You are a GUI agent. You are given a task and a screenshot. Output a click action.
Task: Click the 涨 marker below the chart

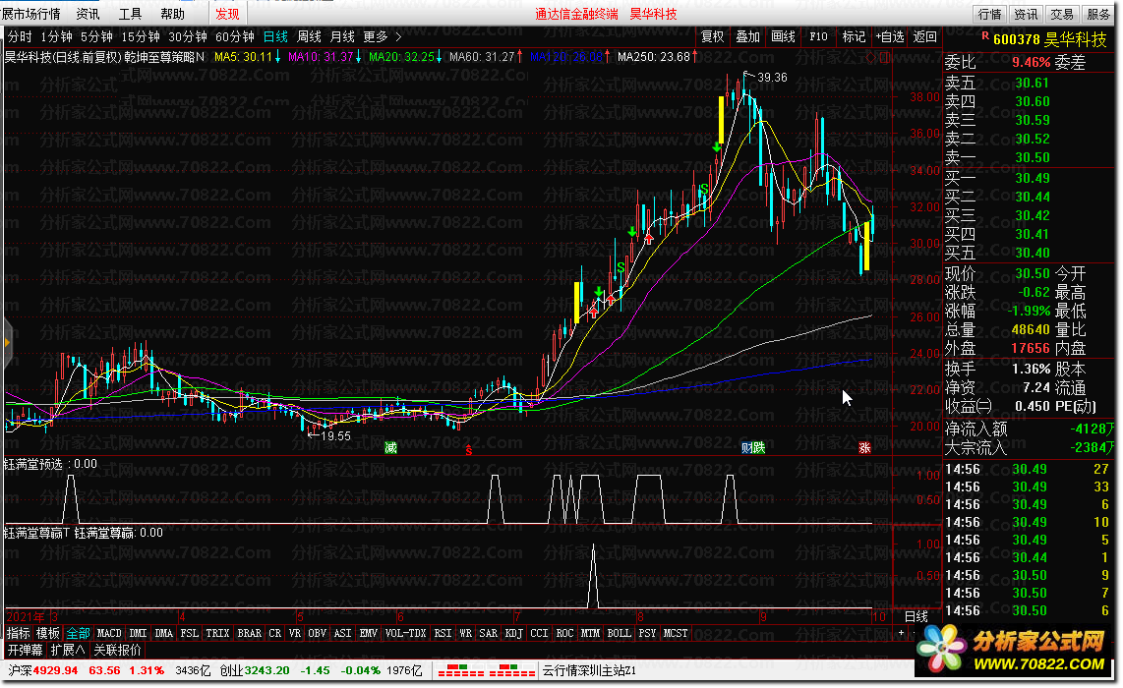coord(864,447)
